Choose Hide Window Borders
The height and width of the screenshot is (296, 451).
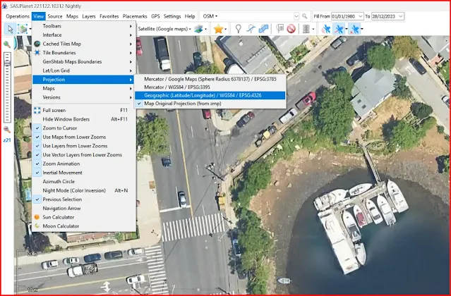[83, 119]
